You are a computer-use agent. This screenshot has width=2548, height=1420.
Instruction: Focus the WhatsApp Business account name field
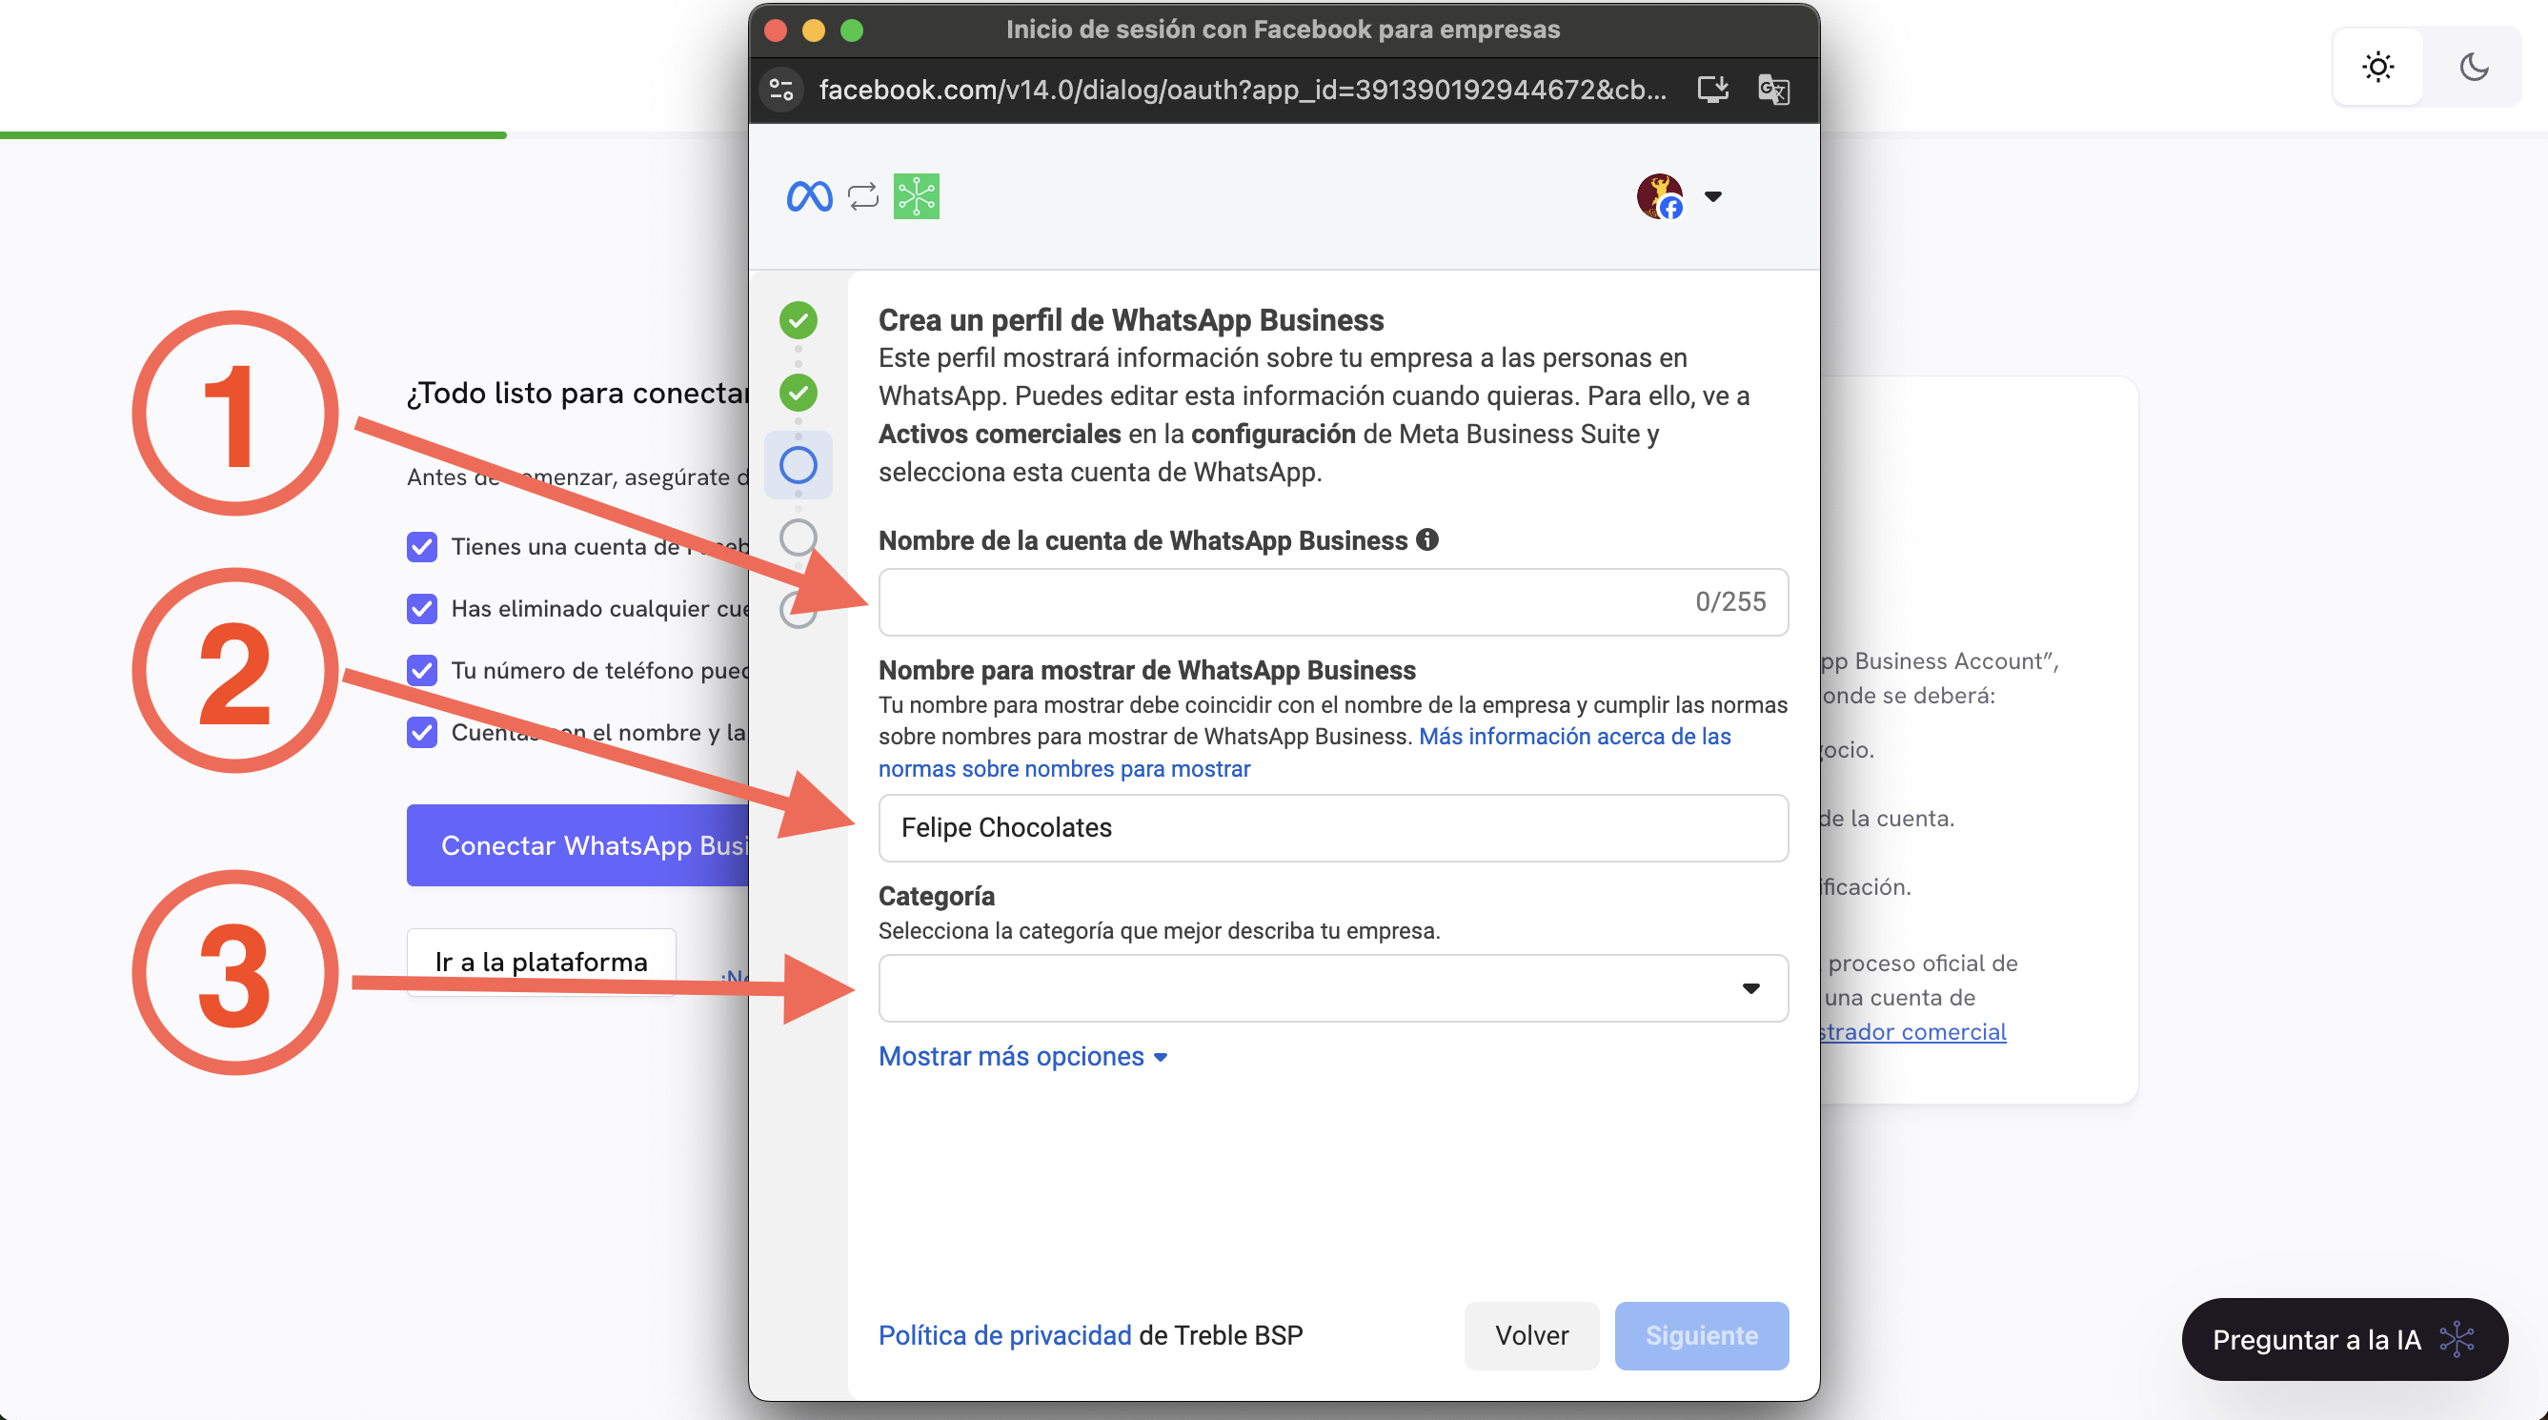(x=1332, y=601)
